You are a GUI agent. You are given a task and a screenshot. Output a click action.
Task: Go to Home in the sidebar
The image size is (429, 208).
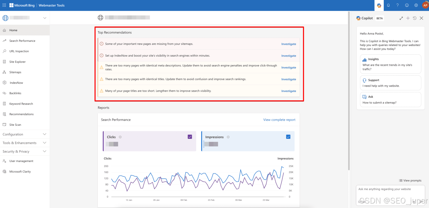(25, 30)
